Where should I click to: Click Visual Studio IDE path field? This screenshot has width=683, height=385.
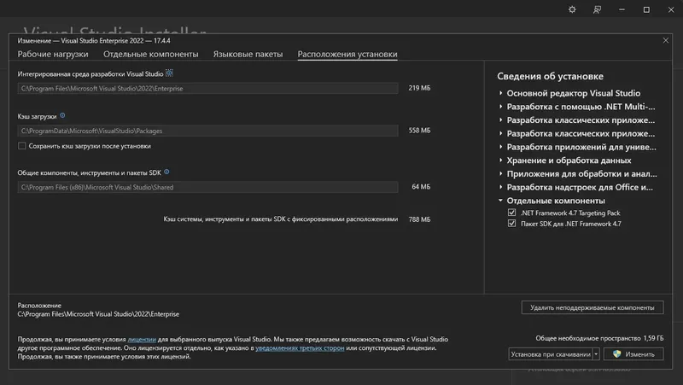207,89
